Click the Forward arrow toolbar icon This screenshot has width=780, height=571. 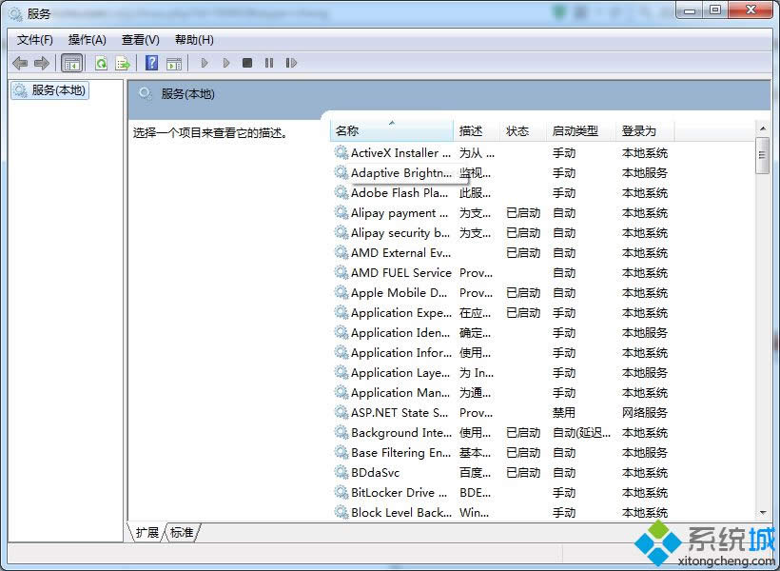coord(41,63)
